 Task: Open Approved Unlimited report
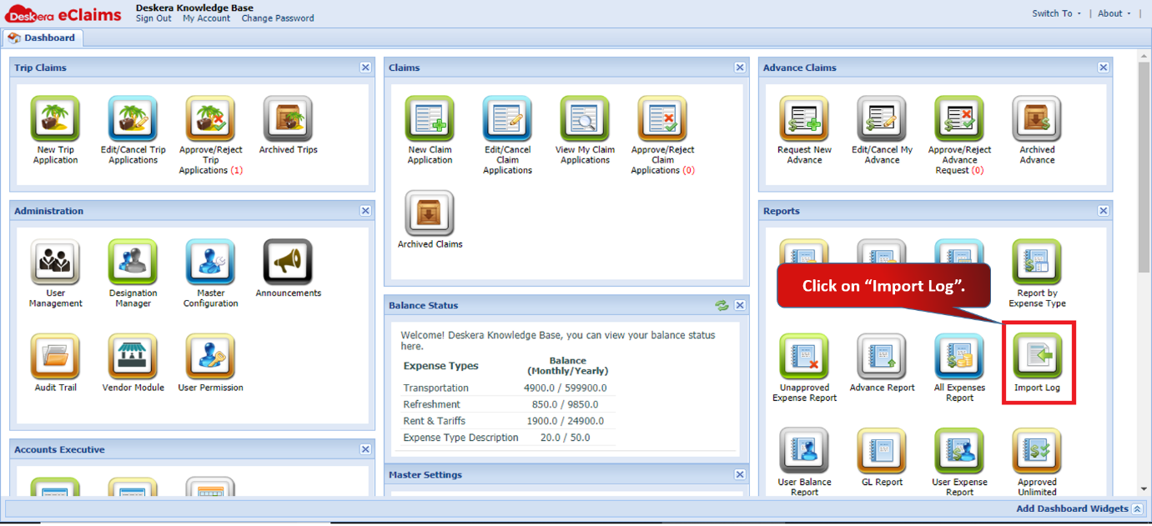1037,451
